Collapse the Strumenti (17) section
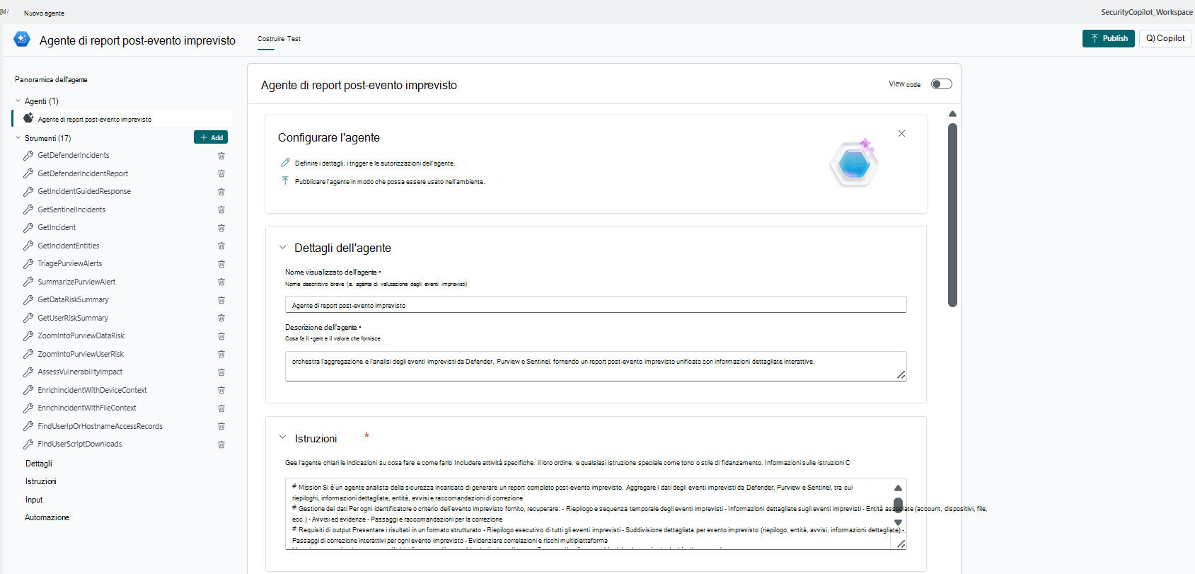This screenshot has height=574, width=1195. tap(18, 138)
